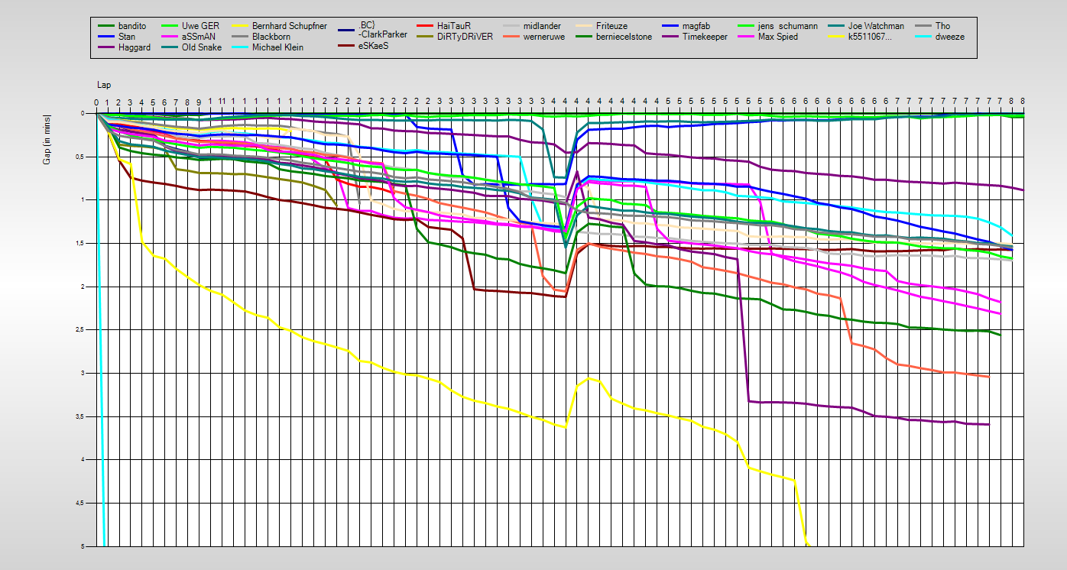
Task: Click Michael Klein legend entry
Action: [x=277, y=47]
